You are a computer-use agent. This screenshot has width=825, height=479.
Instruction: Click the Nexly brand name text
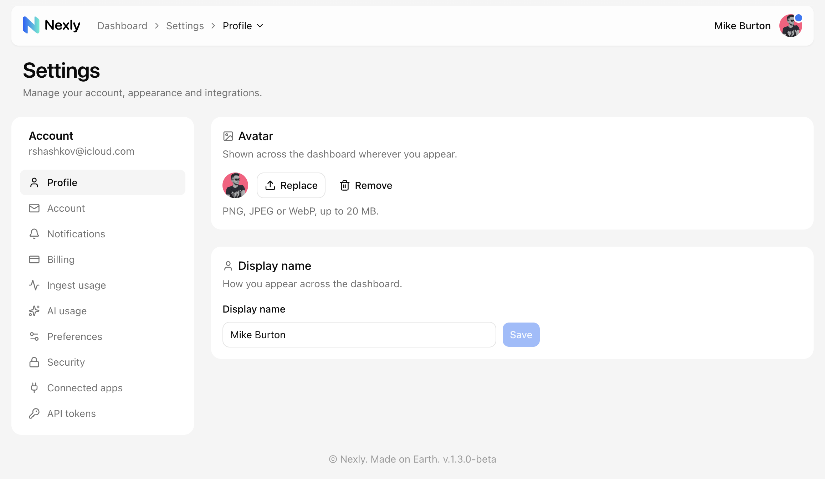tap(62, 25)
